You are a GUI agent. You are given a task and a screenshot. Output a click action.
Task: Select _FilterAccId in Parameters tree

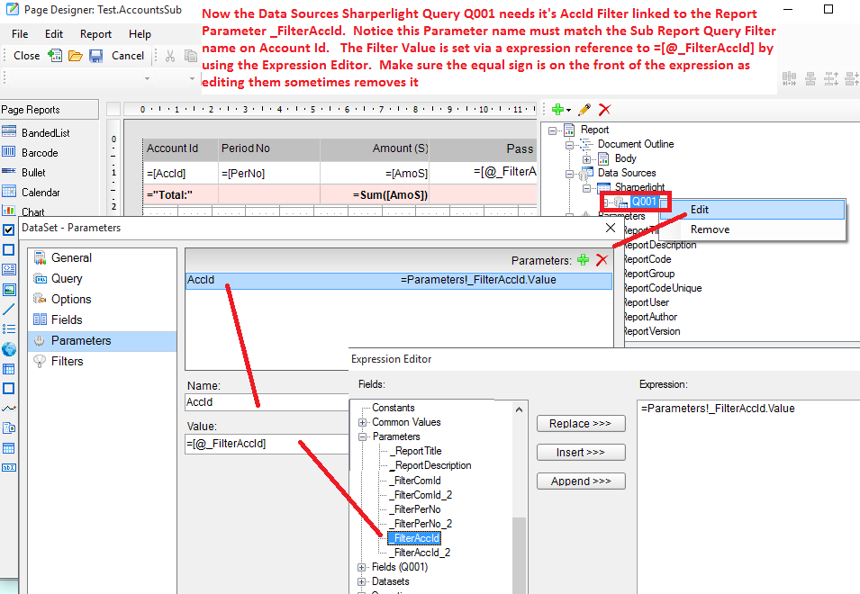(414, 538)
